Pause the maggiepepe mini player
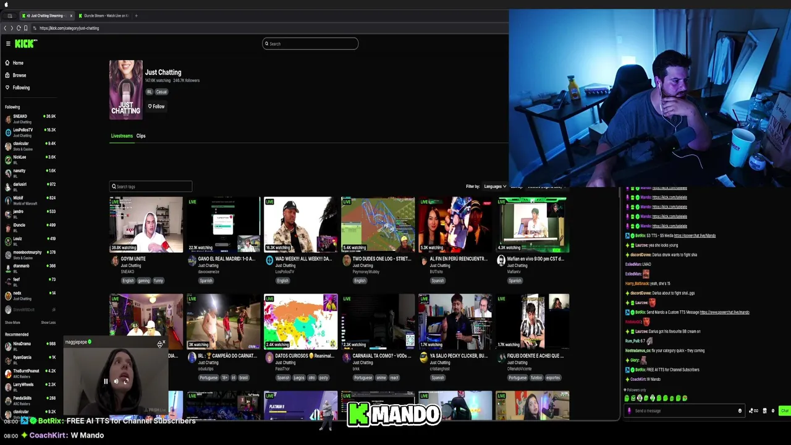The width and height of the screenshot is (791, 445). pyautogui.click(x=106, y=382)
